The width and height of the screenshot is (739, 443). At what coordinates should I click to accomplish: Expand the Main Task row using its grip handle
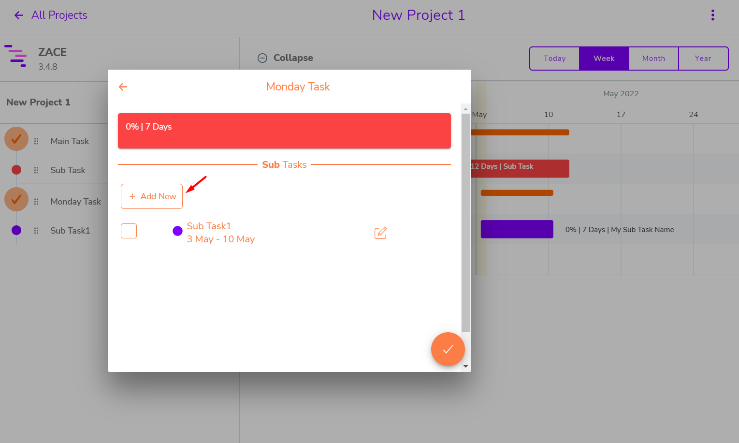coord(36,141)
